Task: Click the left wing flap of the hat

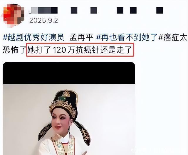Action: click(45, 131)
